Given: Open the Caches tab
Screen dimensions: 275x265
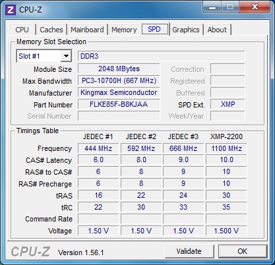Looking at the screenshot, I should [x=51, y=30].
